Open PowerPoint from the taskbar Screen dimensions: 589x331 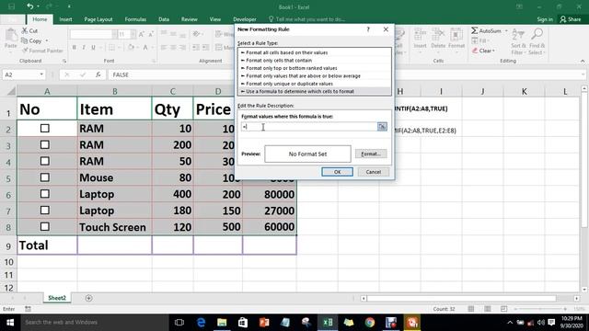(264, 323)
